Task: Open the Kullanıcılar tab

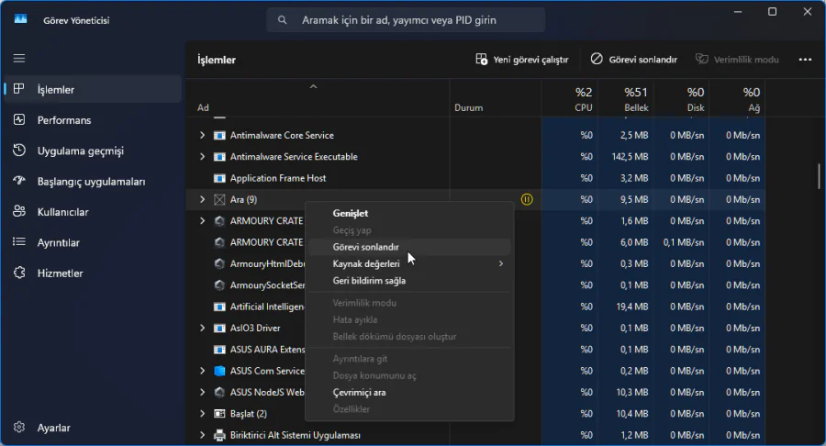Action: tap(93, 212)
